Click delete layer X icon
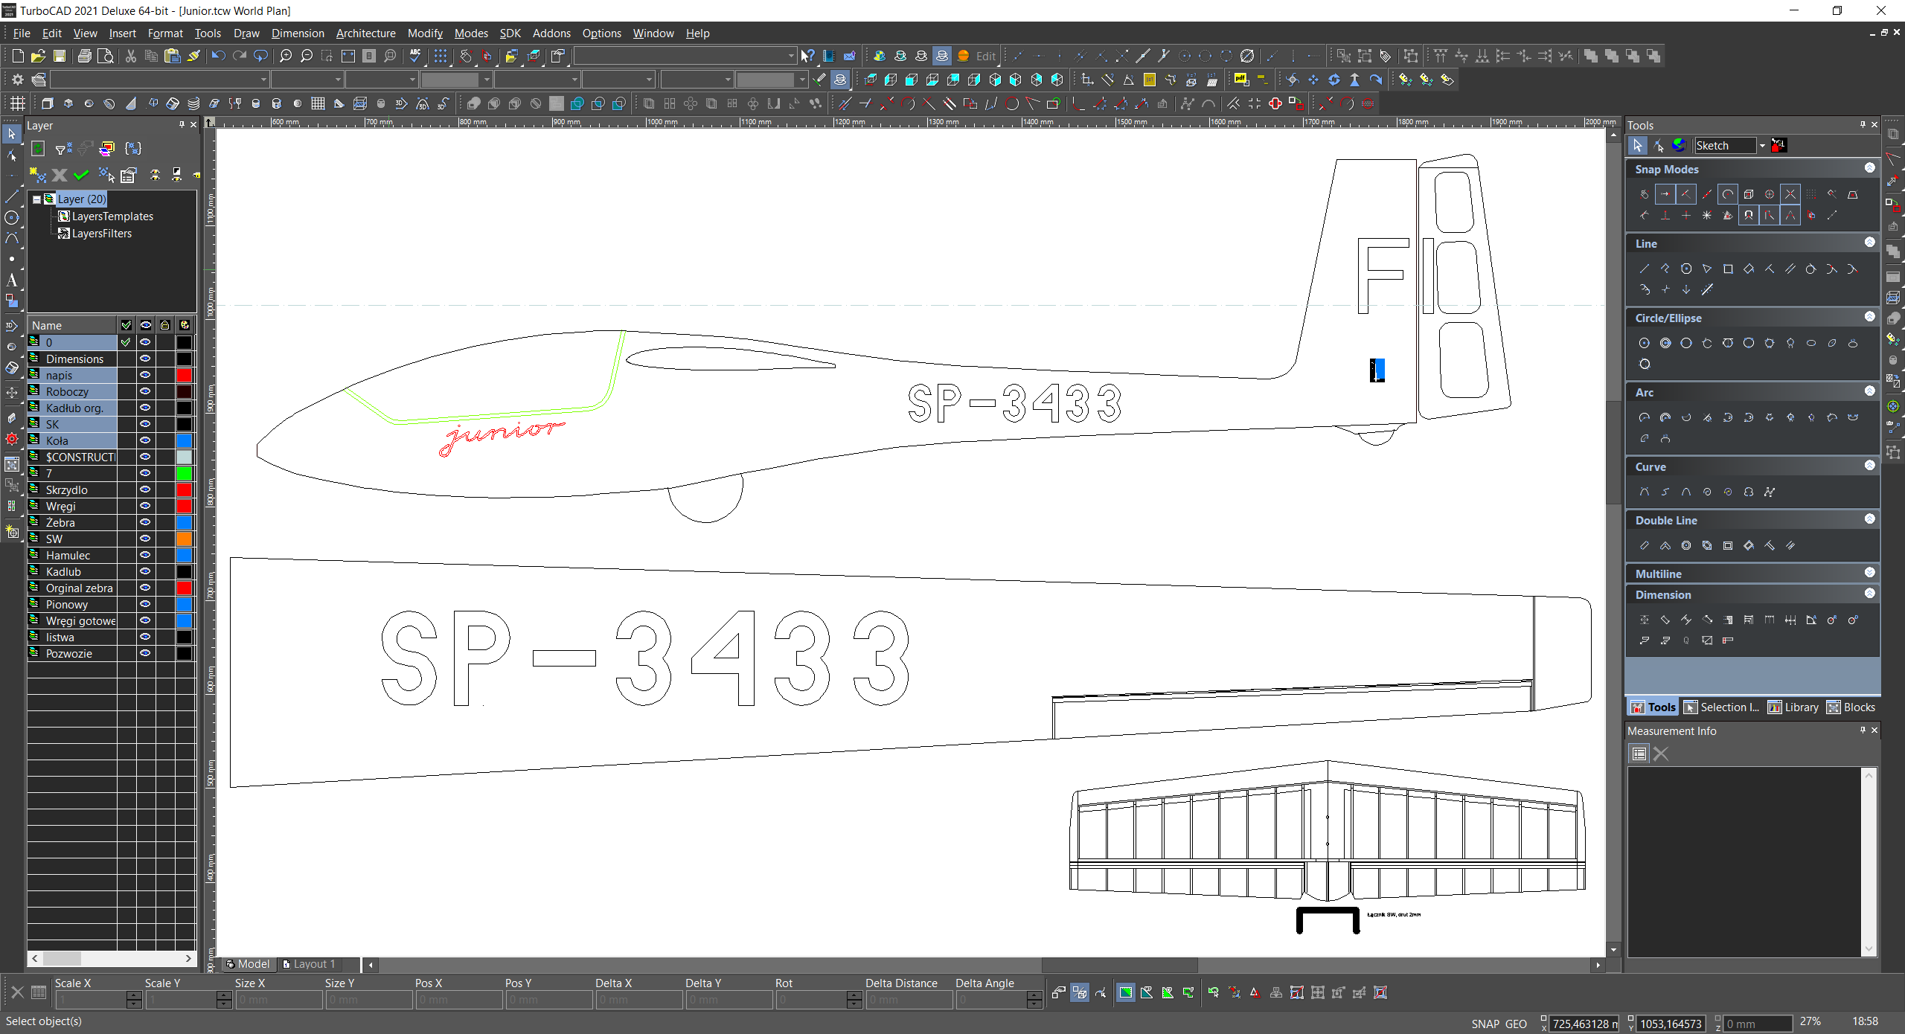 [60, 175]
